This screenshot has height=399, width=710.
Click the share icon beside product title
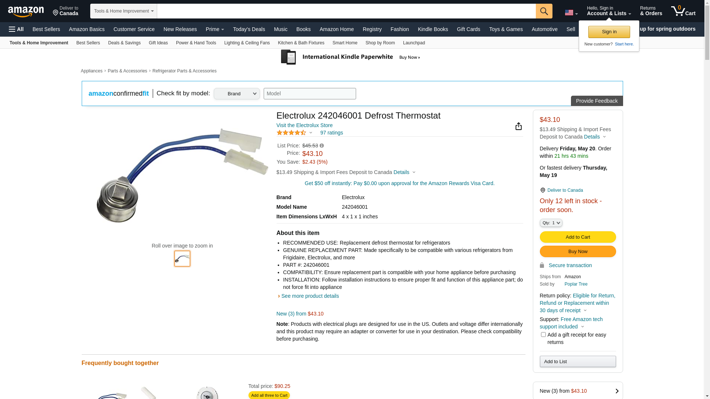point(518,126)
